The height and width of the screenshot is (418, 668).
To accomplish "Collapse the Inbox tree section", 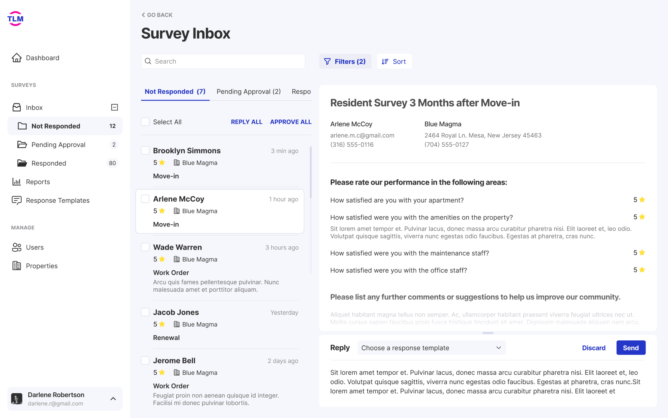I will (x=115, y=107).
